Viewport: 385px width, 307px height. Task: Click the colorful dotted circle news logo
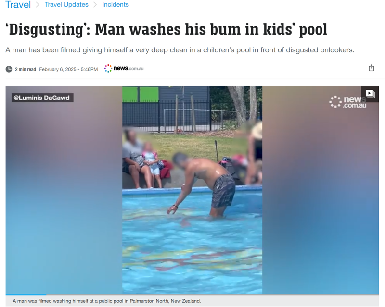point(108,68)
